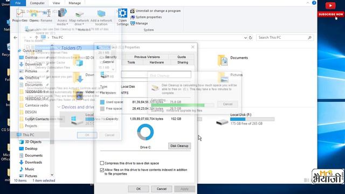The width and height of the screenshot is (345, 194).
Task: Open the Hardware tab
Action: [156, 63]
